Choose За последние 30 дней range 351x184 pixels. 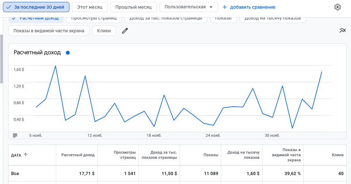click(x=36, y=7)
